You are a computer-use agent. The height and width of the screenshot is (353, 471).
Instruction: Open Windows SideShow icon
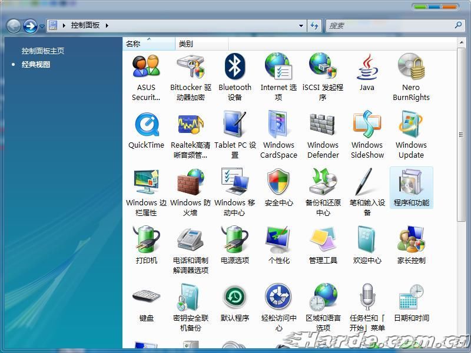(367, 135)
